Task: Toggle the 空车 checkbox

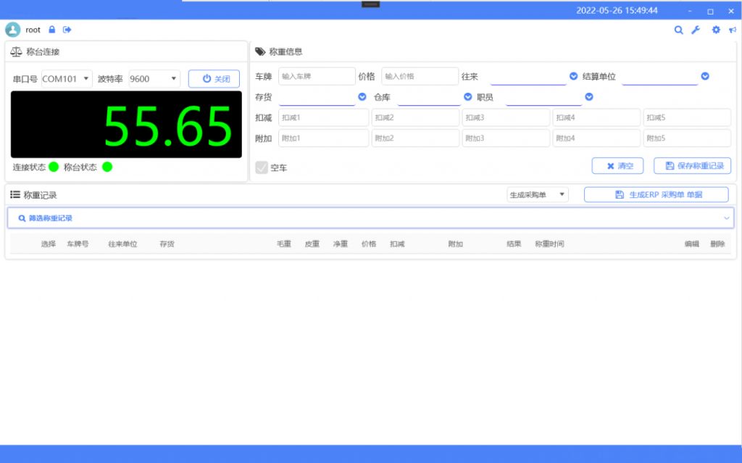Action: tap(262, 167)
